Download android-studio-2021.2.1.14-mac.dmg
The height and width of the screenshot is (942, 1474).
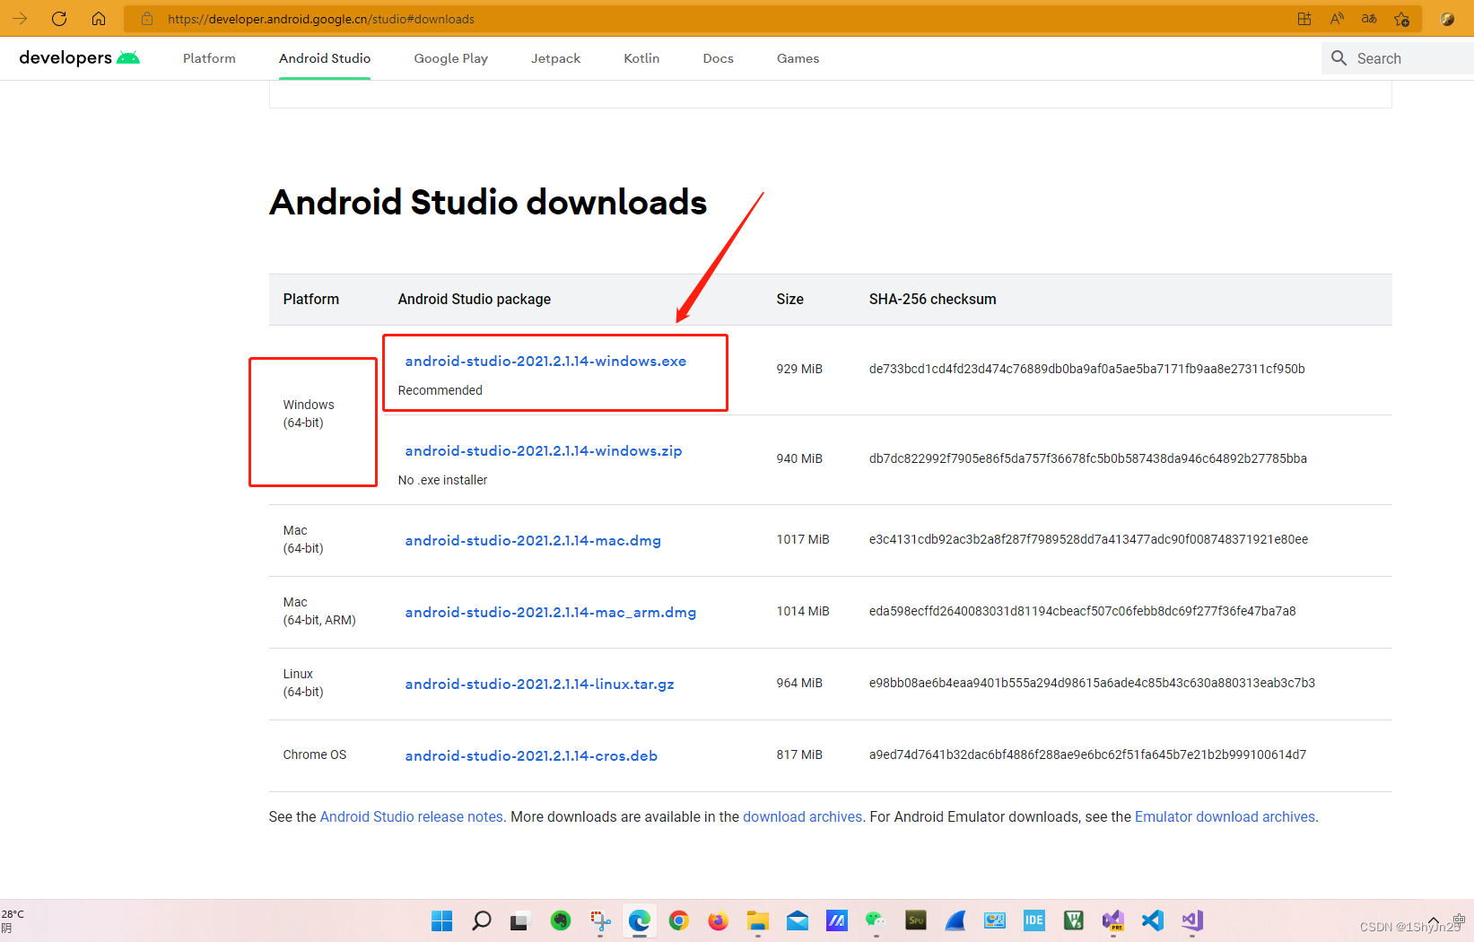pos(532,540)
